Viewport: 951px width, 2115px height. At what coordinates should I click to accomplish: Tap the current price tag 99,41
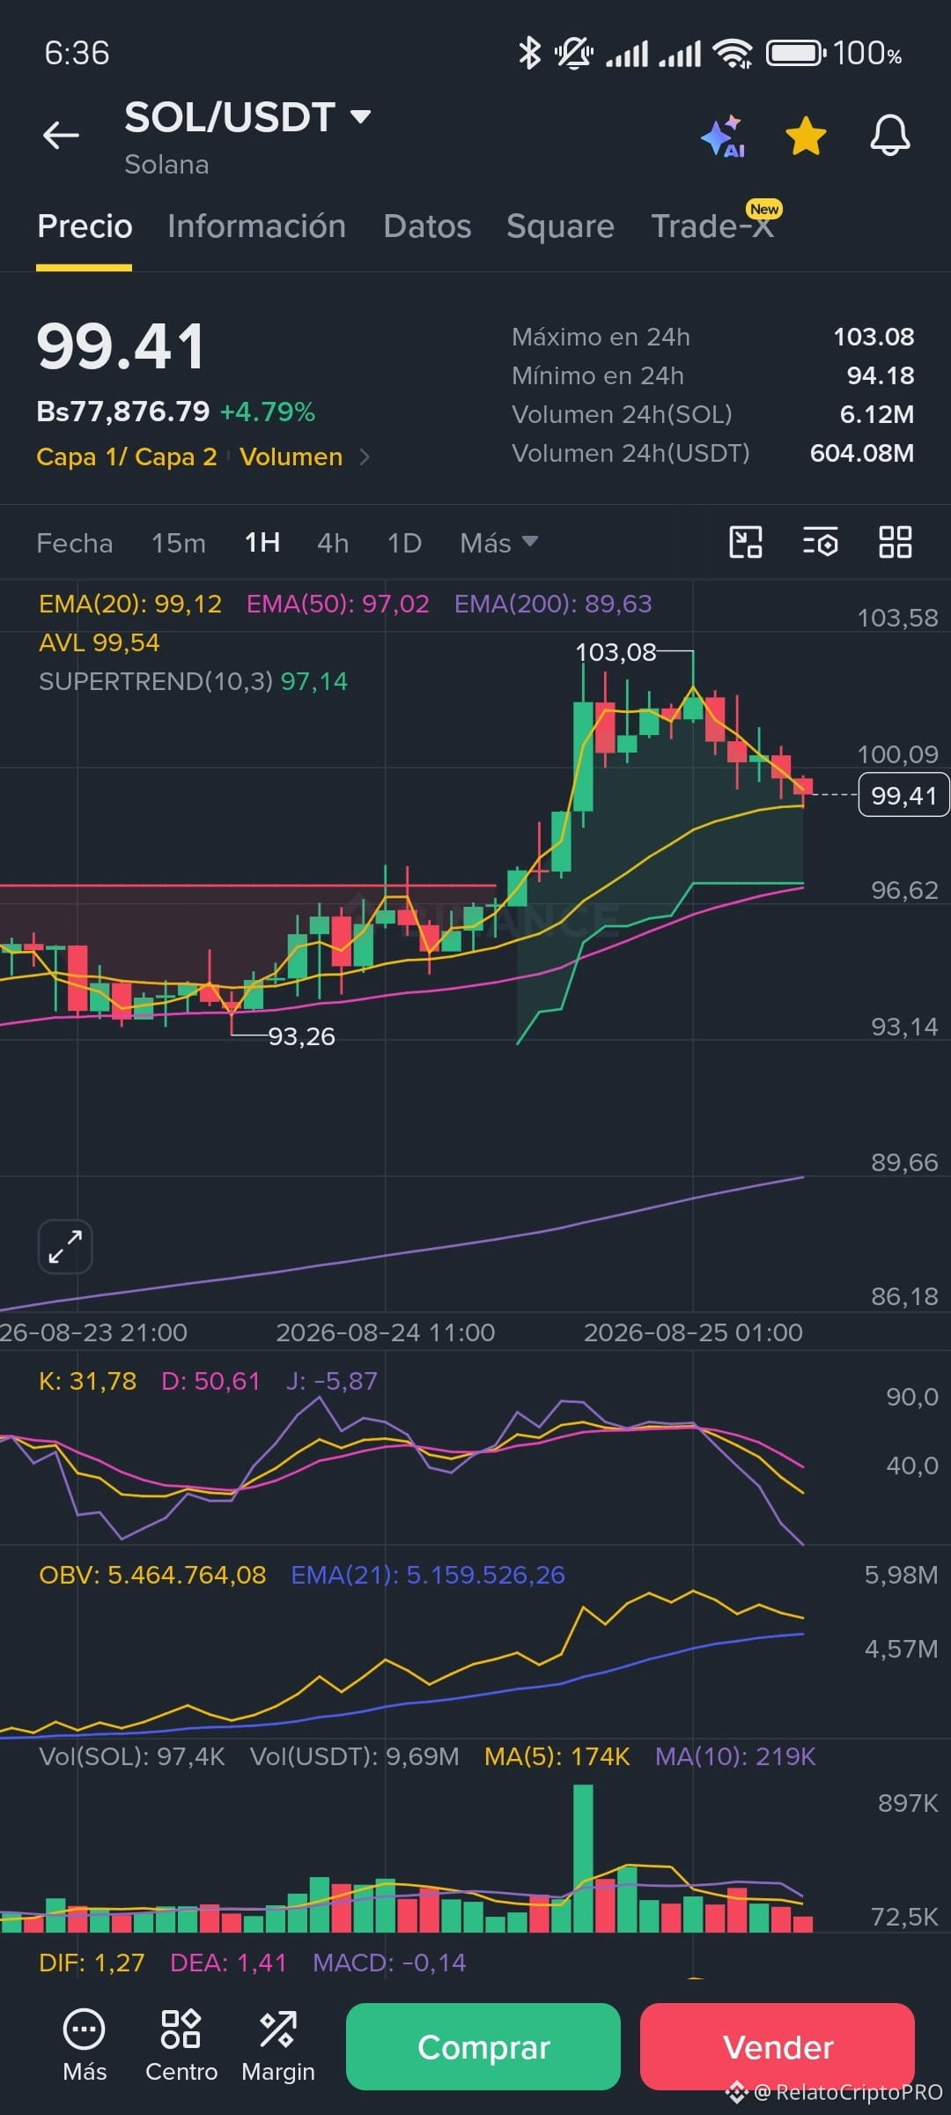(x=903, y=795)
